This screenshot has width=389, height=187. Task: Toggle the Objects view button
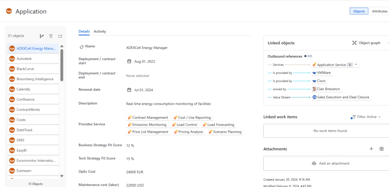359,11
